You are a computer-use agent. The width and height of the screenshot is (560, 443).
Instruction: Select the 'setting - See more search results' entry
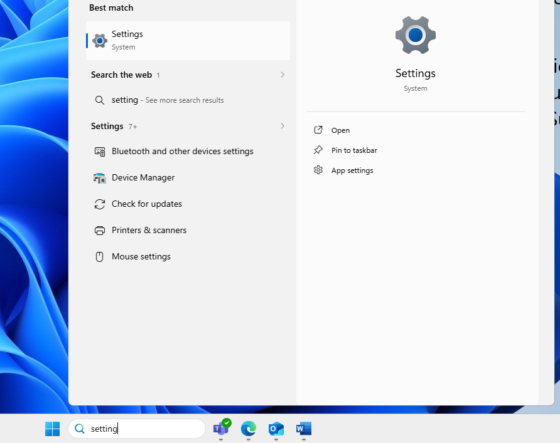188,100
